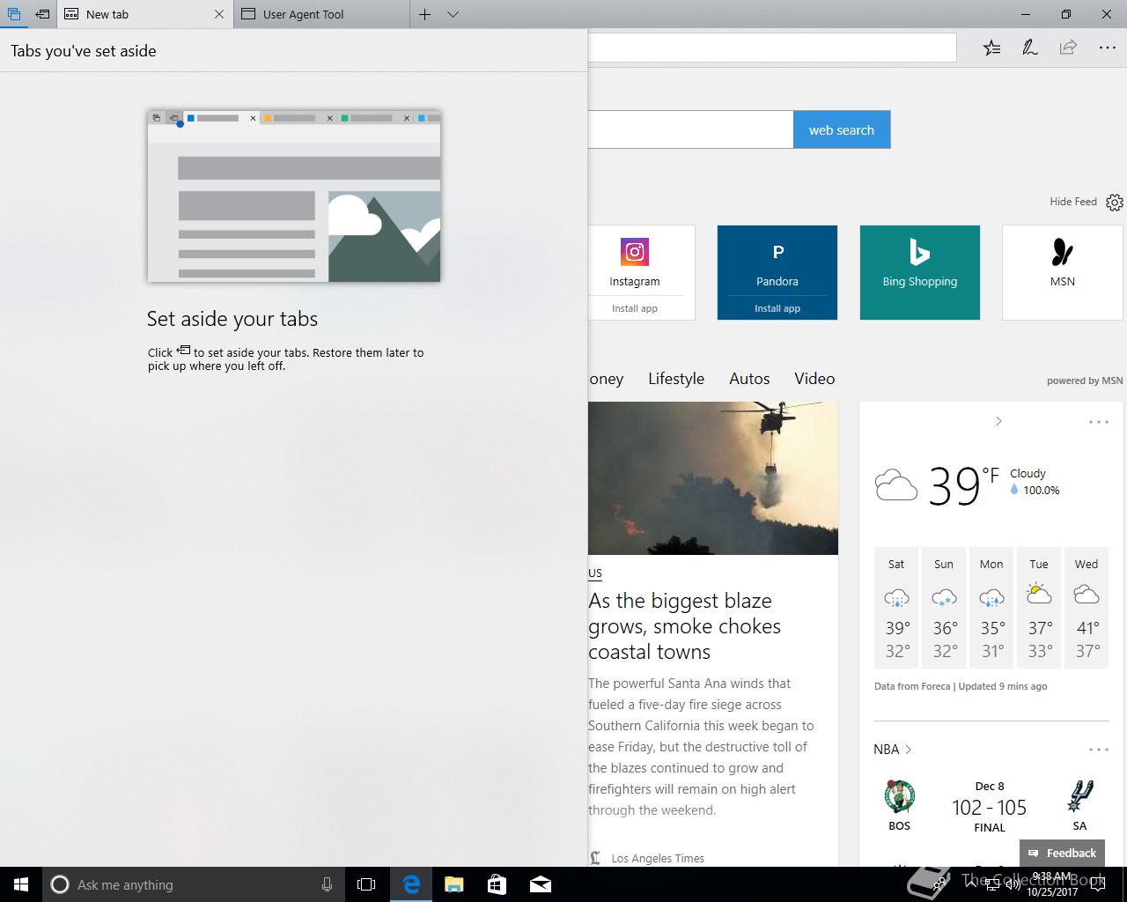
Task: Select Wed forecast column
Action: [x=1086, y=608]
